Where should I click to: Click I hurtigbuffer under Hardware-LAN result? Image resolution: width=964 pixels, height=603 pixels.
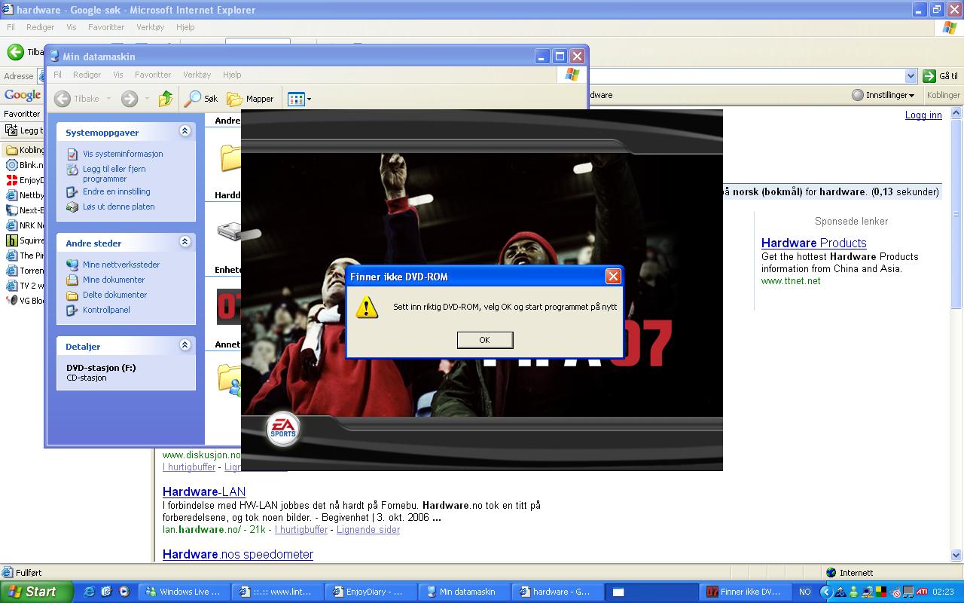(301, 529)
